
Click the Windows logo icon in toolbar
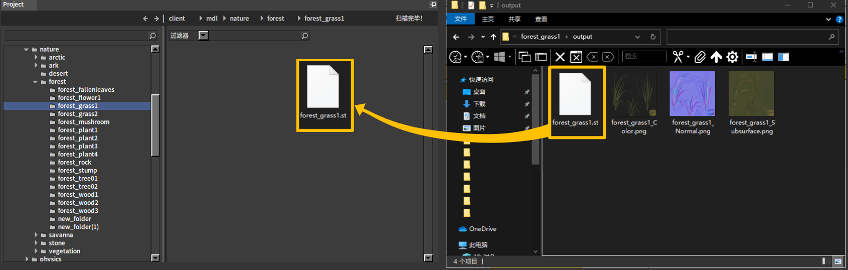pyautogui.click(x=499, y=57)
